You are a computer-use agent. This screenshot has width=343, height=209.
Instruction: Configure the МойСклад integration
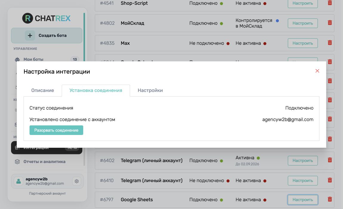[x=302, y=23]
